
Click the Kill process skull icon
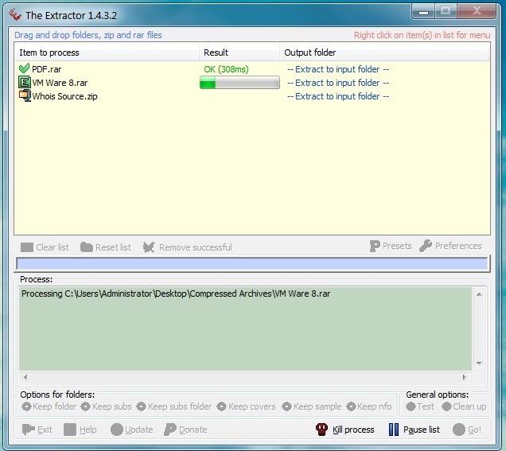(x=321, y=430)
